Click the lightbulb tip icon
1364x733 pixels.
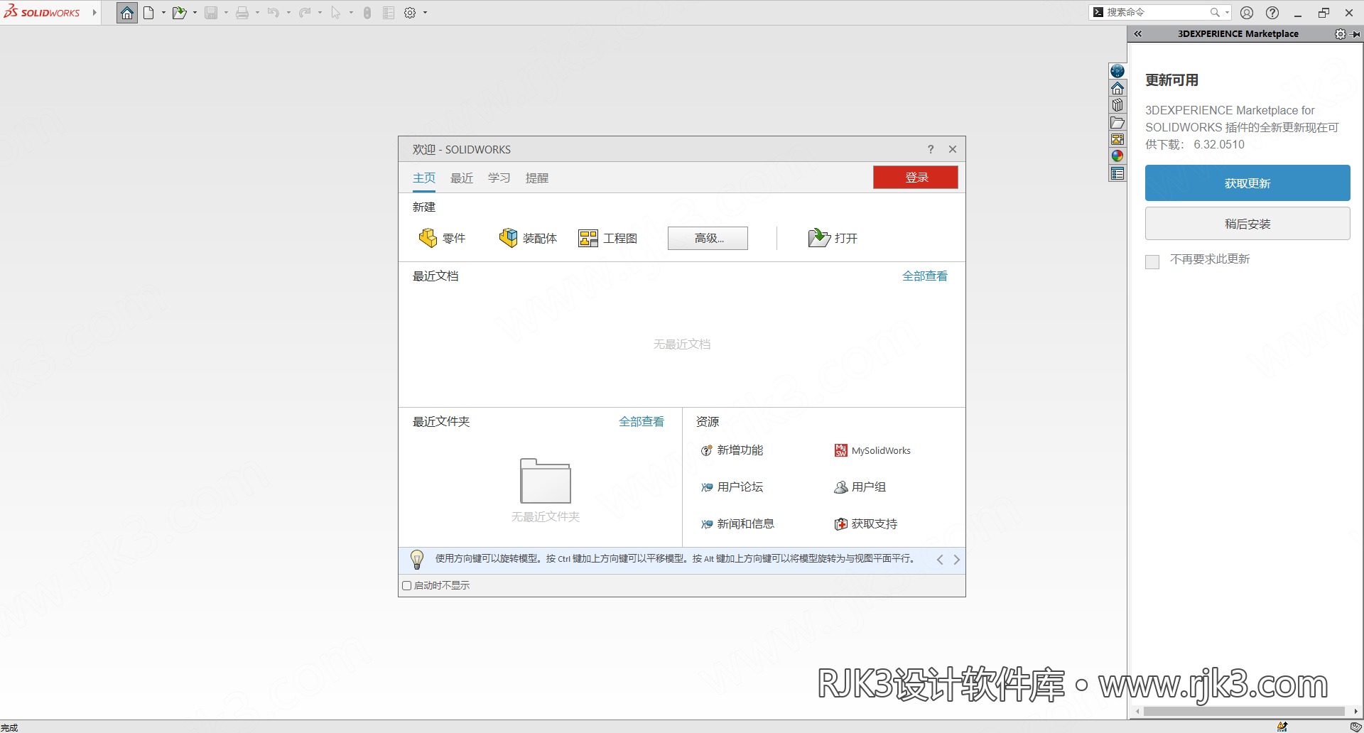[417, 560]
